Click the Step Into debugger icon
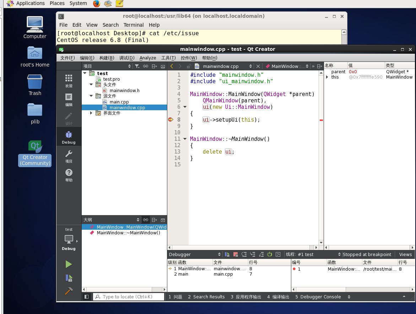This screenshot has height=314, width=416. 253,254
